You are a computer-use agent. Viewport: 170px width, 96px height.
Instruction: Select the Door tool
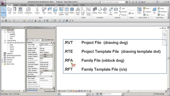(x=15, y=11)
